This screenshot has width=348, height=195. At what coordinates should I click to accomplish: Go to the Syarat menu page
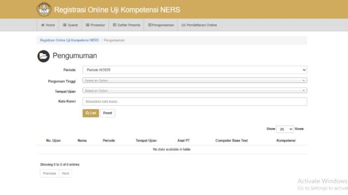click(x=70, y=25)
